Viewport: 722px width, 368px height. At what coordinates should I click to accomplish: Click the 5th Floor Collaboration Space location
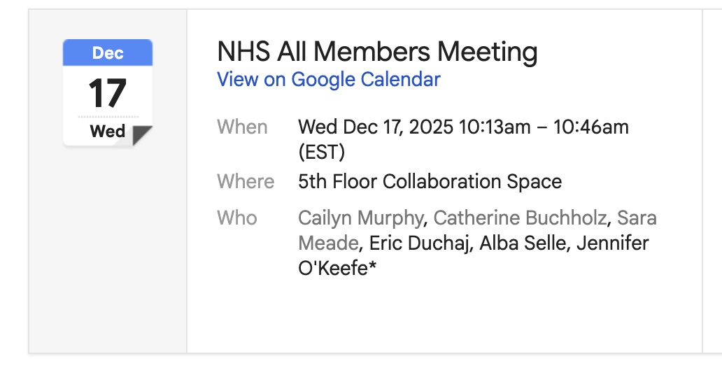point(430,182)
